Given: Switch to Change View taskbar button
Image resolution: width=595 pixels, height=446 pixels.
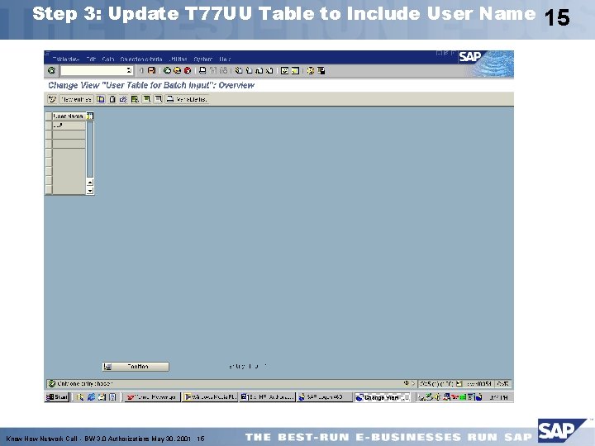Looking at the screenshot, I should pos(383,397).
